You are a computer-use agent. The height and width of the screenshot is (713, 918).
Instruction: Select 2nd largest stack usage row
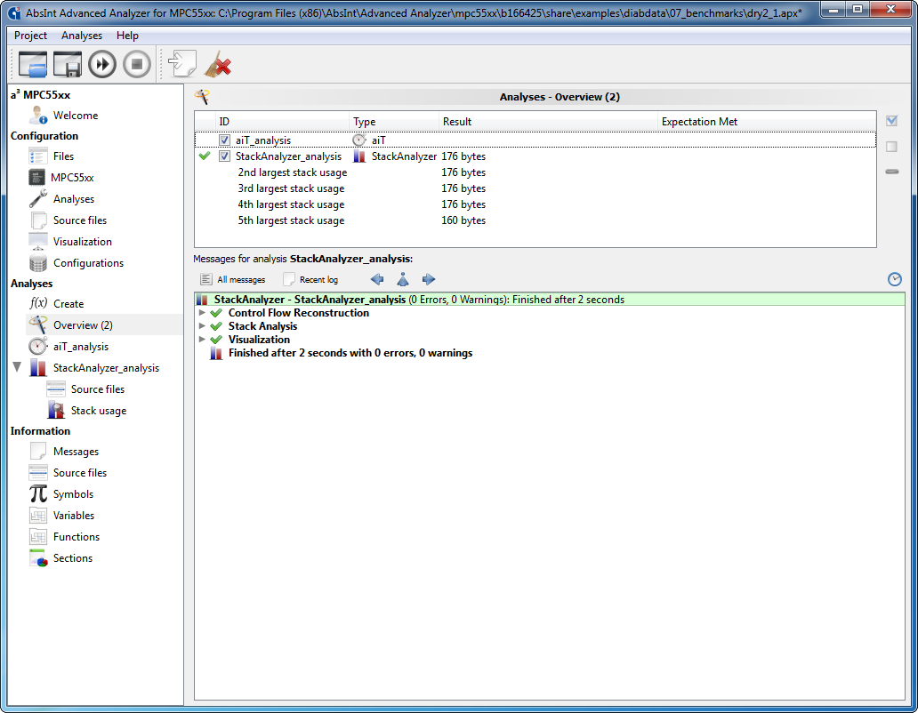click(x=535, y=172)
